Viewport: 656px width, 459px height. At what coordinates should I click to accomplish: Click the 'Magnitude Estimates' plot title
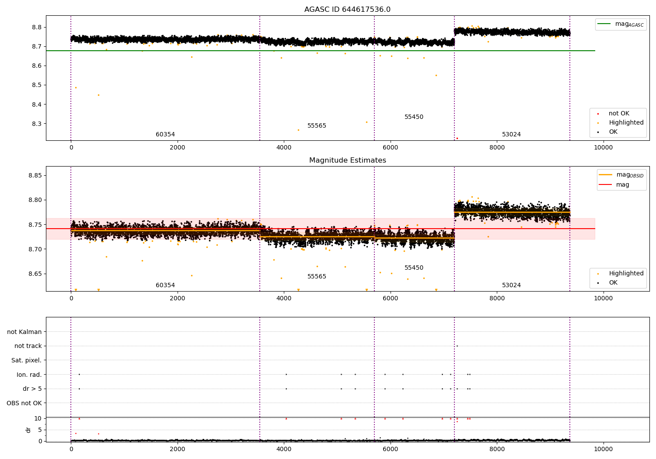[x=347, y=160]
